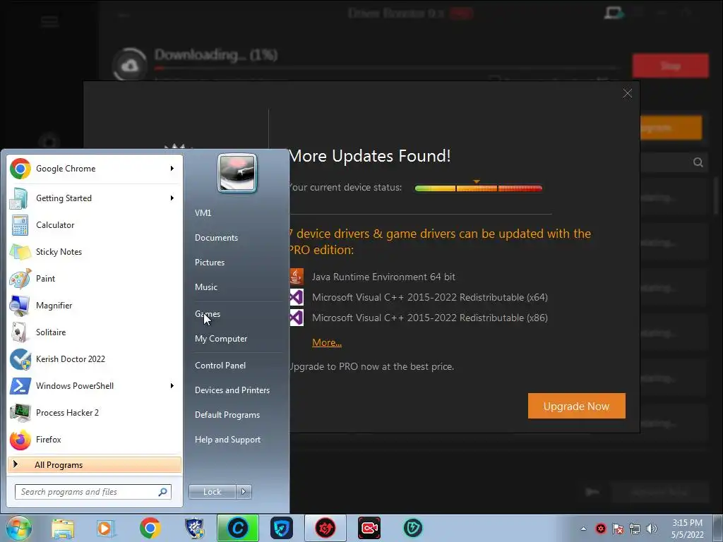The width and height of the screenshot is (723, 542).
Task: Click the user account picture
Action: (x=237, y=174)
